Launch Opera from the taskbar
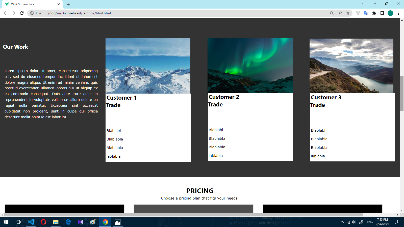 click(43, 222)
